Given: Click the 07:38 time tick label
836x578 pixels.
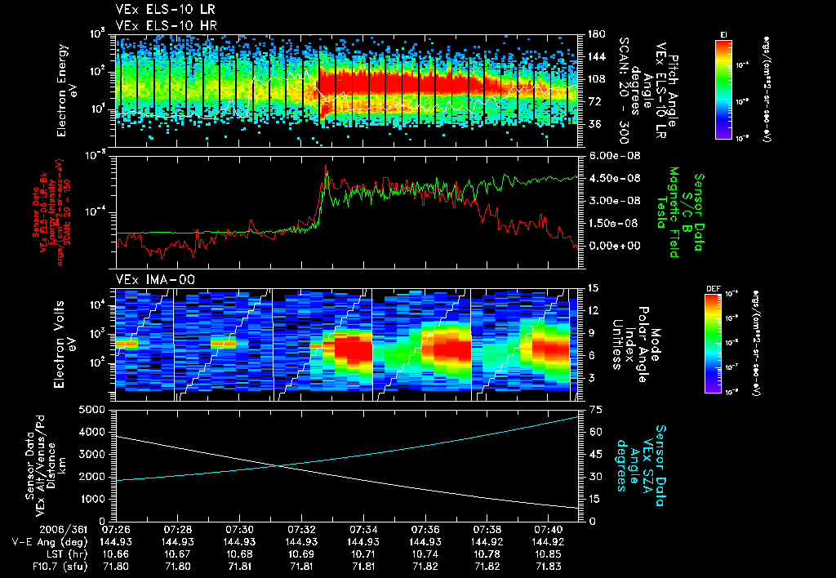Looking at the screenshot, I should (x=487, y=531).
